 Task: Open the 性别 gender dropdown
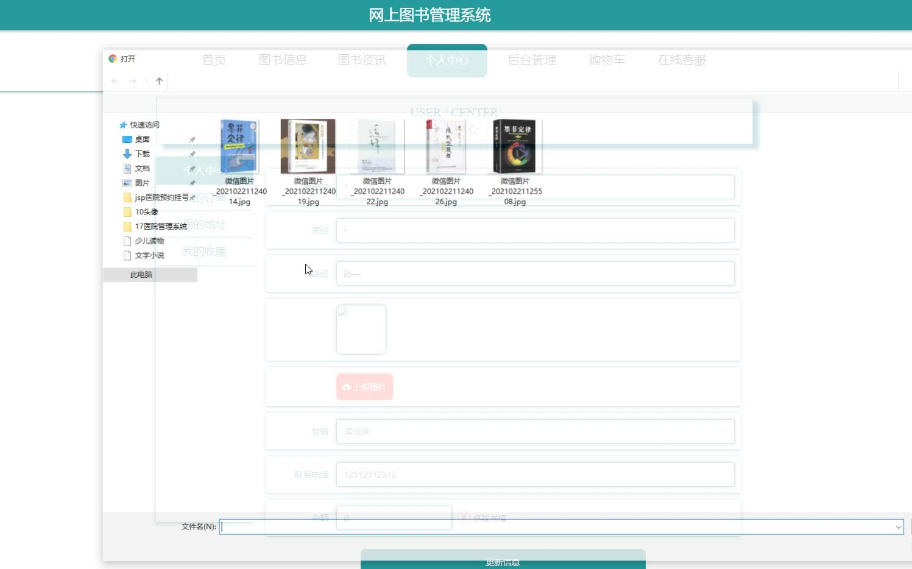(x=536, y=431)
